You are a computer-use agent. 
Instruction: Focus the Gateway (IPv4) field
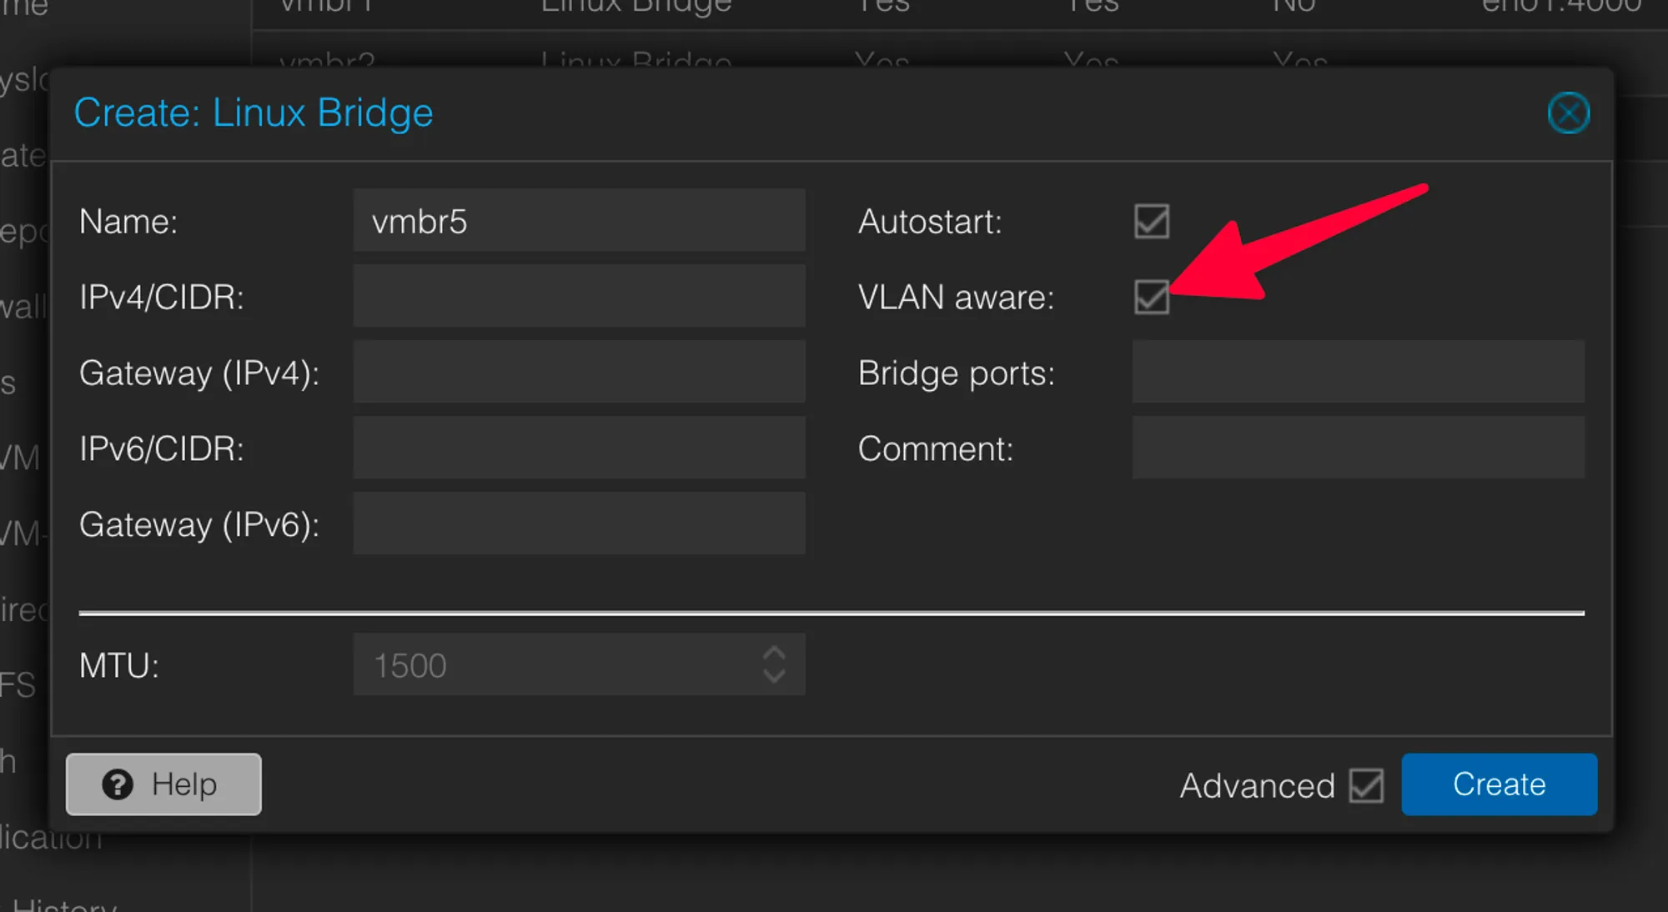click(579, 372)
